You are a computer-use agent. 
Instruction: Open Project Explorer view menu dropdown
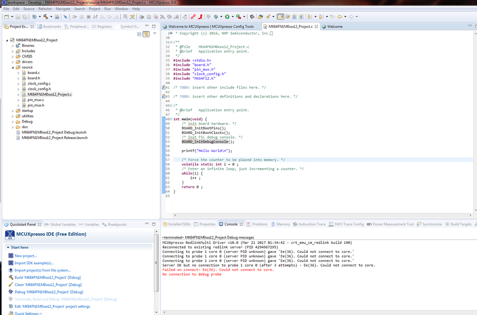[x=155, y=34]
